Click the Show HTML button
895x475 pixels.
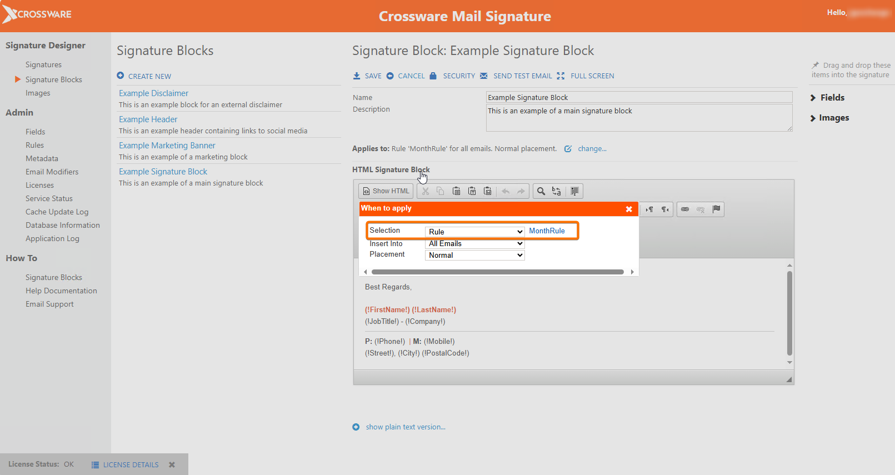(x=386, y=191)
